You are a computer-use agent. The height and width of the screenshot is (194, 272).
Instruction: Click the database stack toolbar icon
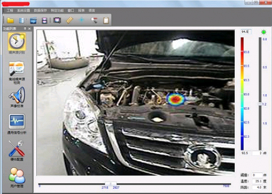22,20
